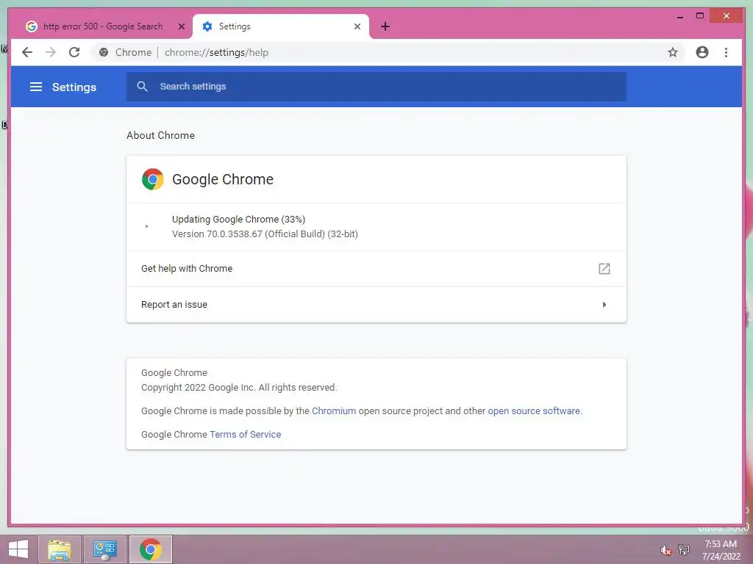
Task: Bookmark this page with the star icon
Action: 672,52
